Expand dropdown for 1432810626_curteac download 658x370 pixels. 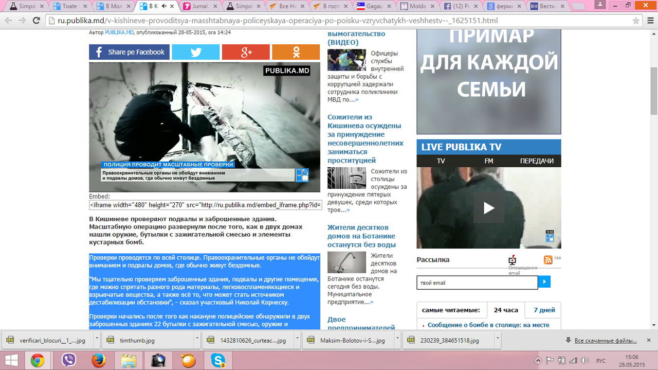tap(297, 340)
